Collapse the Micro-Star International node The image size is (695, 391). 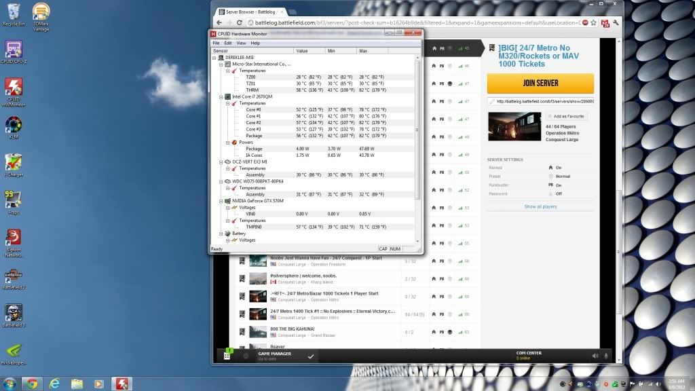(221, 64)
